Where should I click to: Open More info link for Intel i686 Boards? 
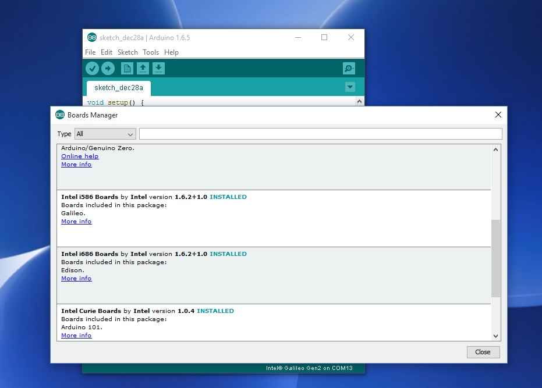point(76,279)
